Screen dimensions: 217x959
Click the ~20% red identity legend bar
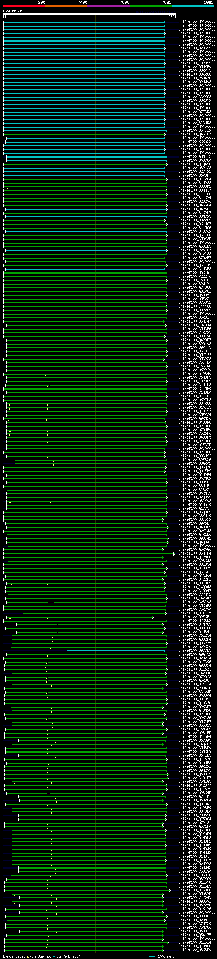pyautogui.click(x=24, y=6)
